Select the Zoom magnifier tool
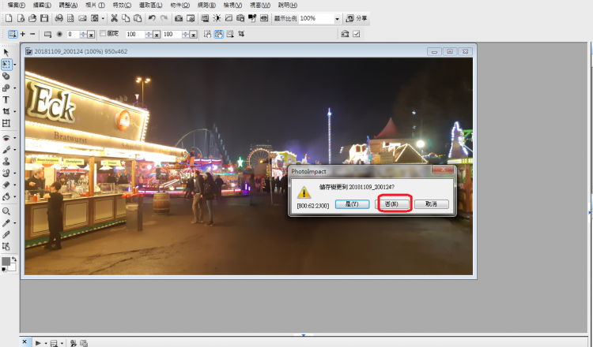Image resolution: width=593 pixels, height=347 pixels. point(6,211)
